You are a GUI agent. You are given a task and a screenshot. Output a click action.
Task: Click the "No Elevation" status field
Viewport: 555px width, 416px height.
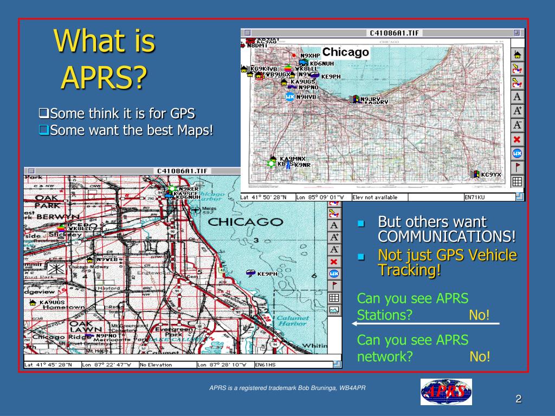[167, 365]
